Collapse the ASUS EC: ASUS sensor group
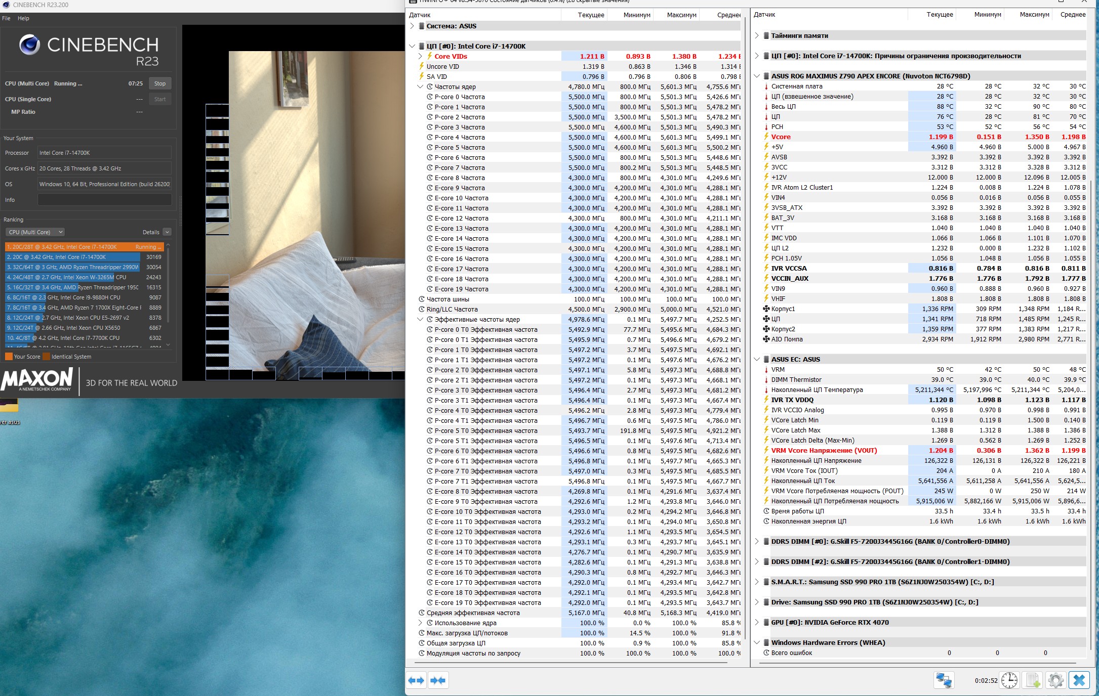 757,359
